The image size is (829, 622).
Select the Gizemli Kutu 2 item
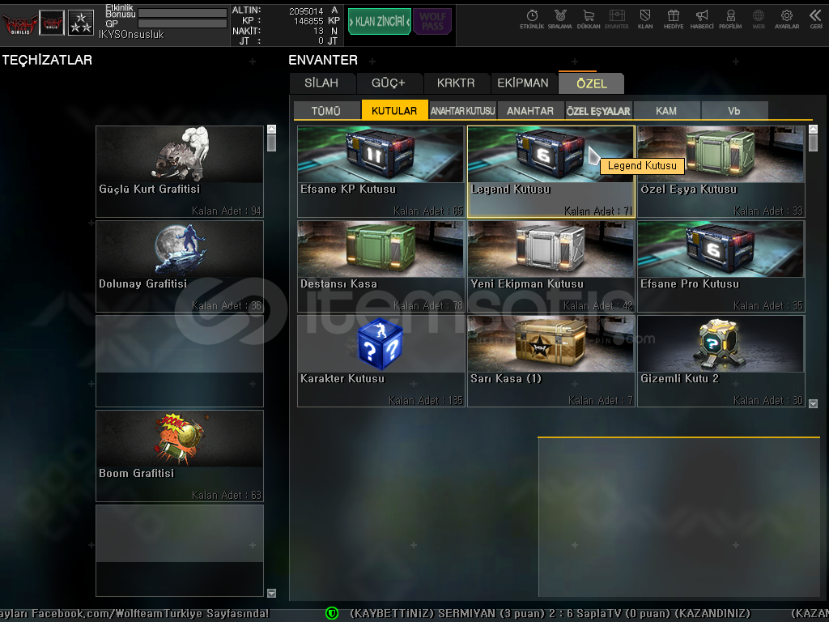[721, 361]
